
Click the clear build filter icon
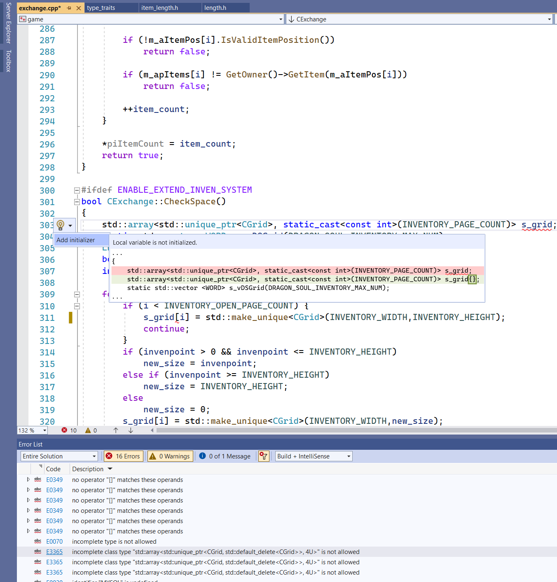pos(264,456)
